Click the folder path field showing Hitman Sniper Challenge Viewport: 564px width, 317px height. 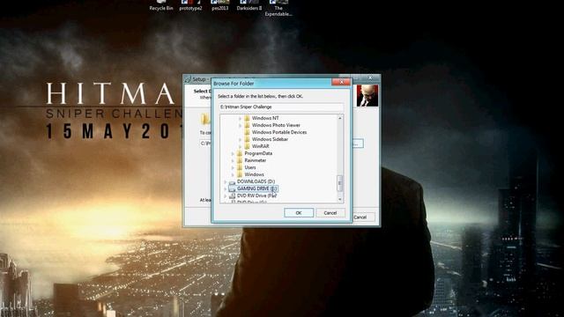pyautogui.click(x=281, y=107)
